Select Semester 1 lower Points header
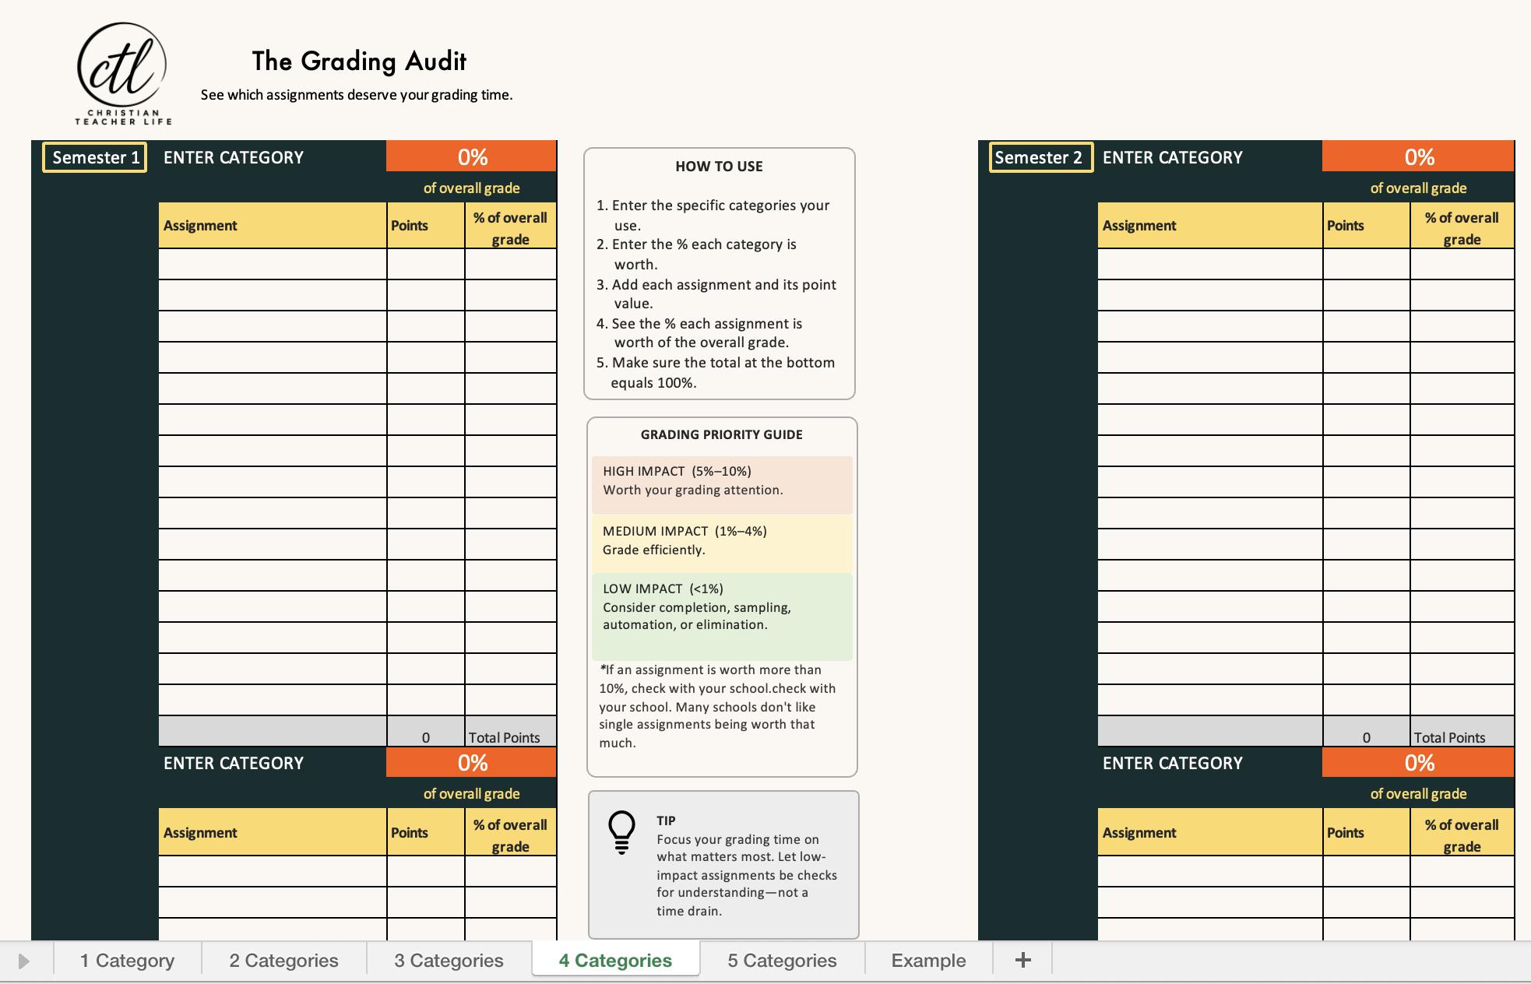The width and height of the screenshot is (1531, 984). tap(426, 833)
